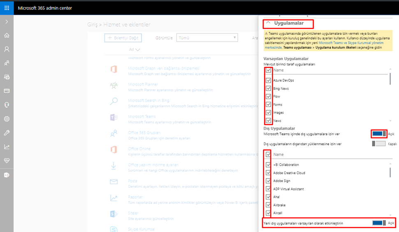
Task: Click the Office 365 Groups icon
Action: [x=114, y=133]
